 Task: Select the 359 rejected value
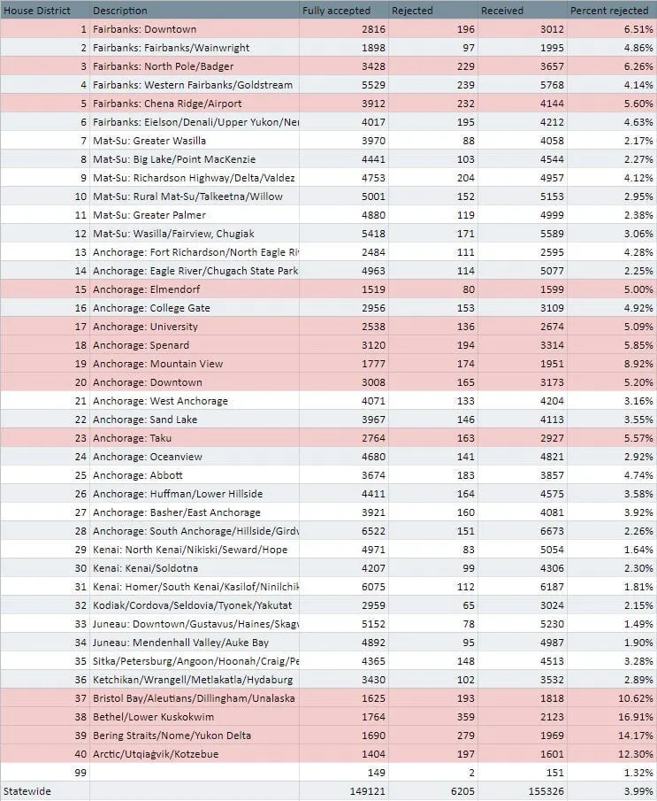(x=466, y=717)
